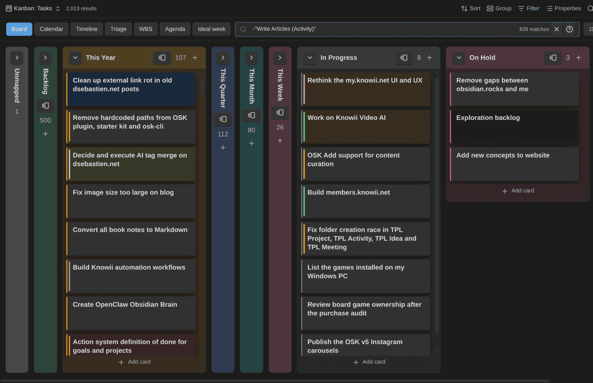Clear the search query with X
The width and height of the screenshot is (593, 383).
556,29
